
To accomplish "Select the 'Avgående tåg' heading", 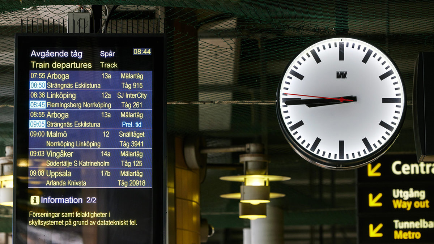I will pos(56,54).
